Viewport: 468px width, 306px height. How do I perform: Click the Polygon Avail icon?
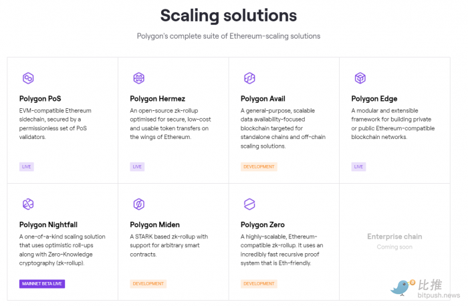249,78
